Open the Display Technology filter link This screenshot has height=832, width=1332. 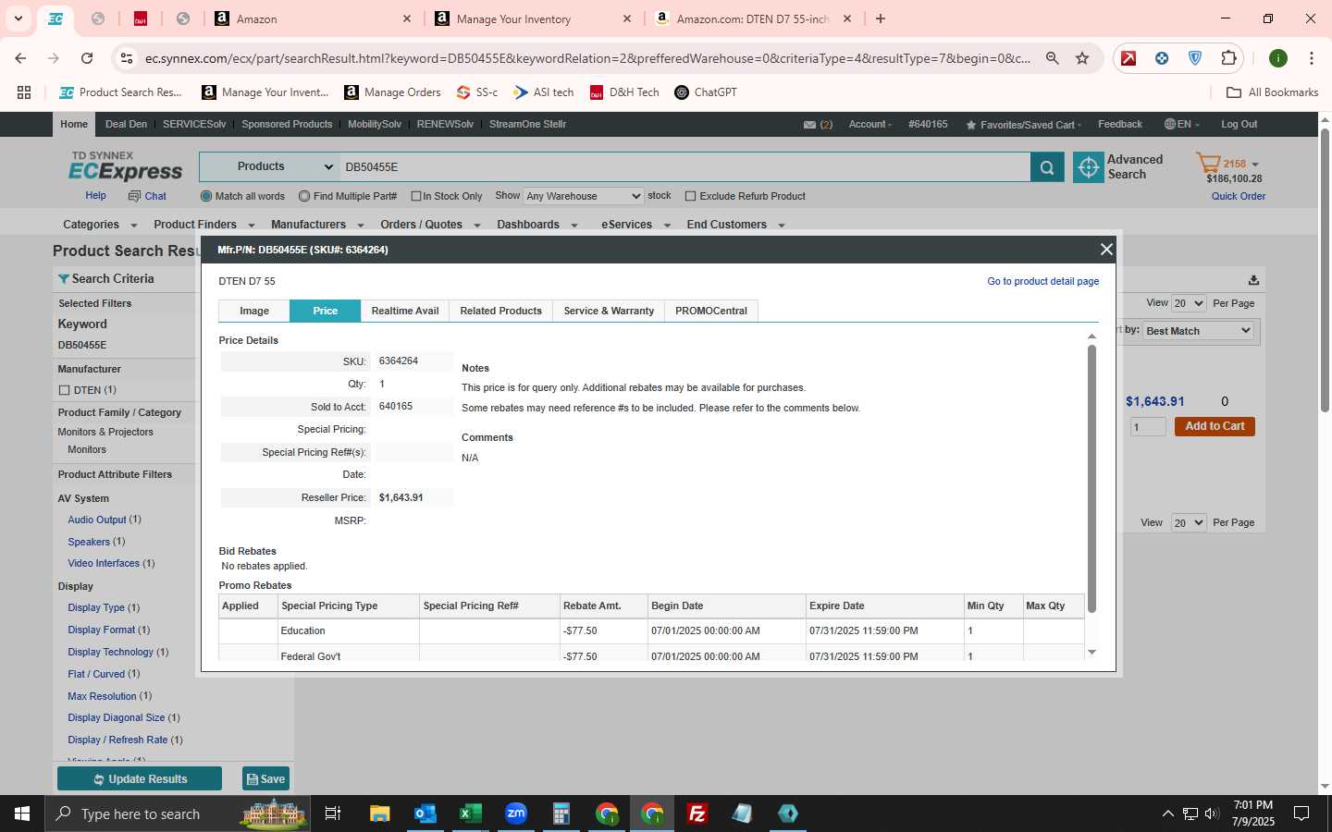110,653
